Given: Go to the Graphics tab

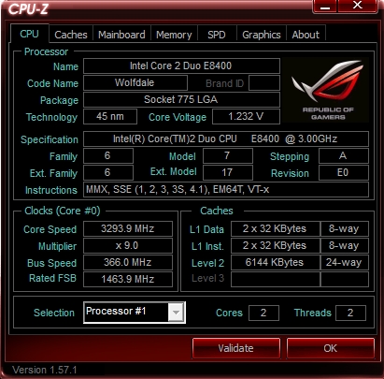Looking at the screenshot, I should (x=262, y=35).
